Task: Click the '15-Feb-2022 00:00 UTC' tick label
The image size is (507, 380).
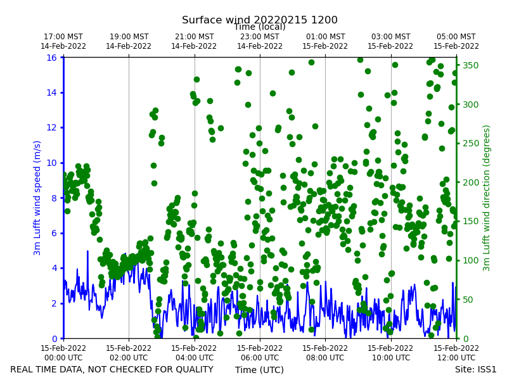Action: click(63, 353)
